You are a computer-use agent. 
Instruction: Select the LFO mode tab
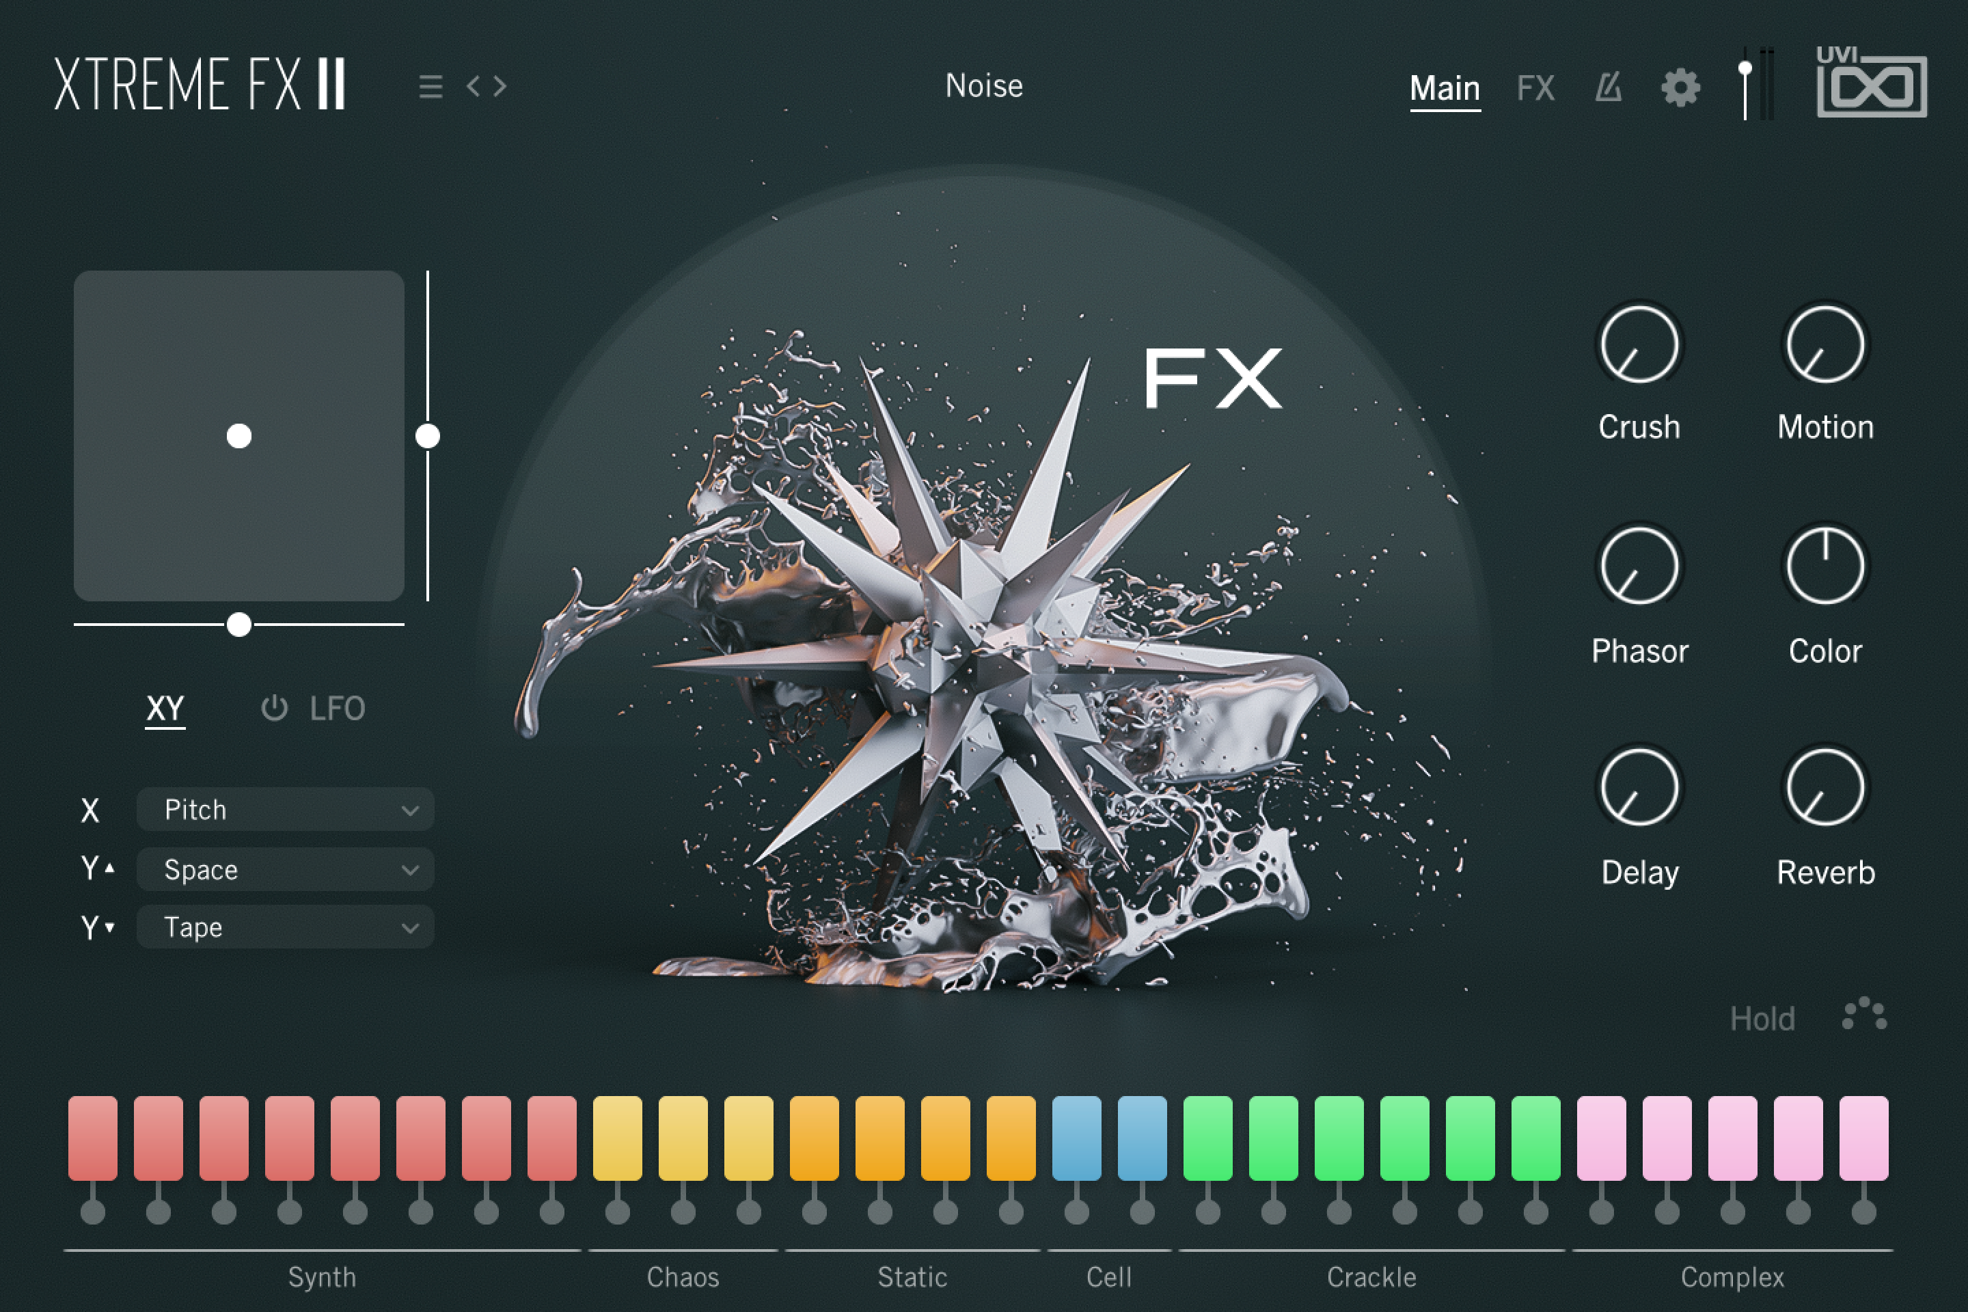click(336, 709)
